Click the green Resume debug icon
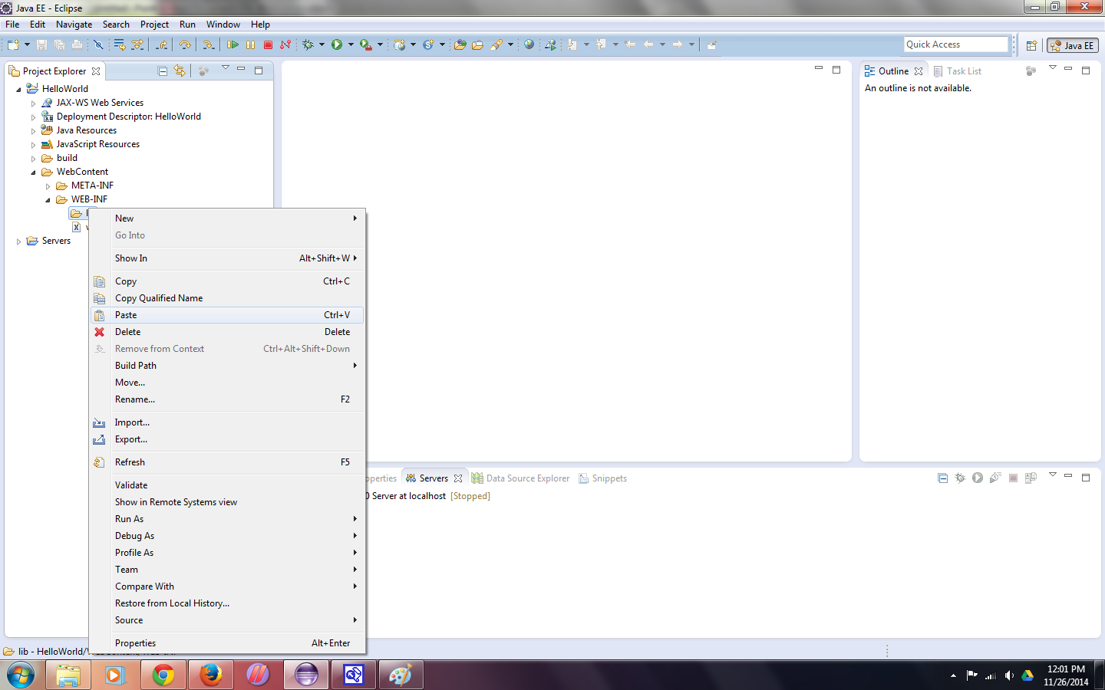The height and width of the screenshot is (690, 1105). [233, 44]
